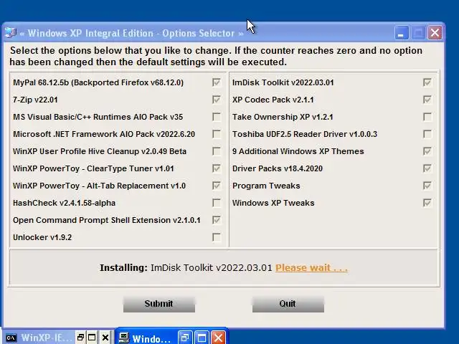The height and width of the screenshot is (344, 459).
Task: Click the Submit button
Action: pos(159,304)
